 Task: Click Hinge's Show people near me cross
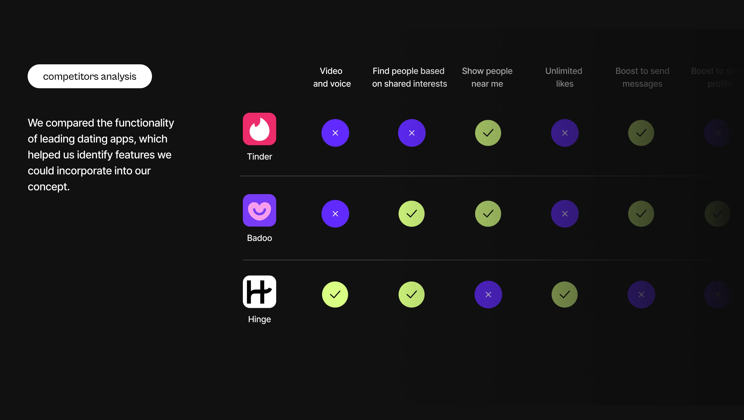(x=488, y=294)
